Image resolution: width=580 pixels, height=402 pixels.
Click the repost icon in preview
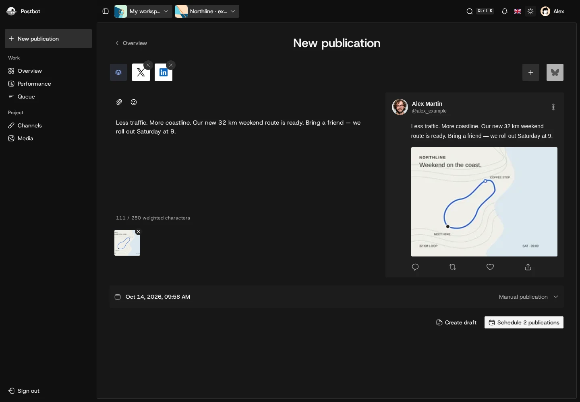453,267
